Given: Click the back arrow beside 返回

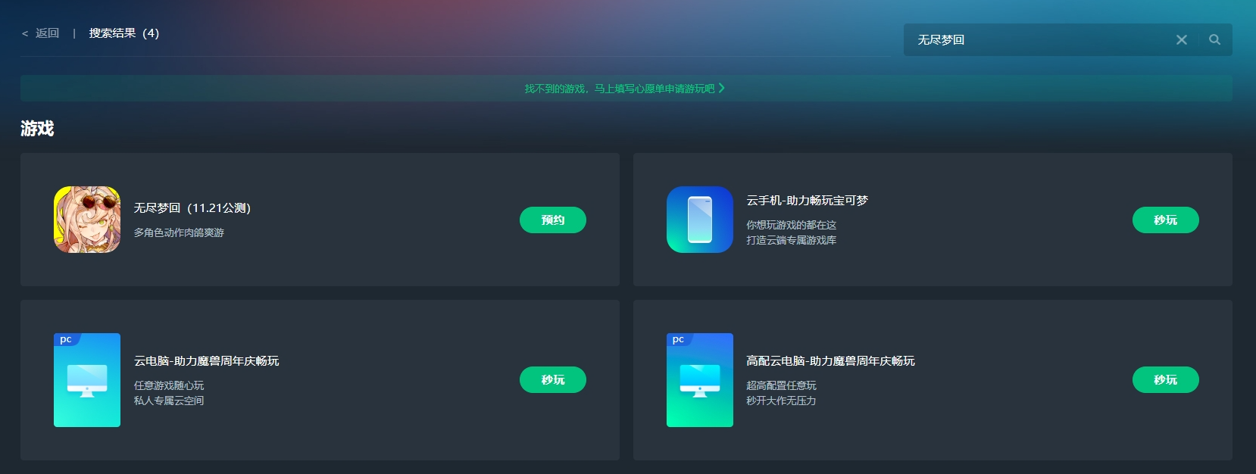Looking at the screenshot, I should coord(25,33).
